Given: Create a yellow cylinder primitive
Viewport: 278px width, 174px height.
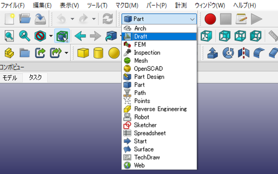Looking at the screenshot, I should (98, 53).
